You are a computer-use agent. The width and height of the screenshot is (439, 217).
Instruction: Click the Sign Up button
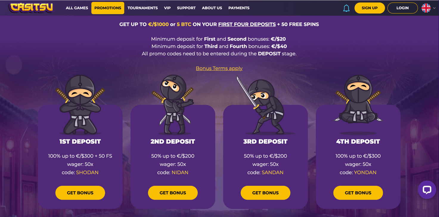[370, 8]
